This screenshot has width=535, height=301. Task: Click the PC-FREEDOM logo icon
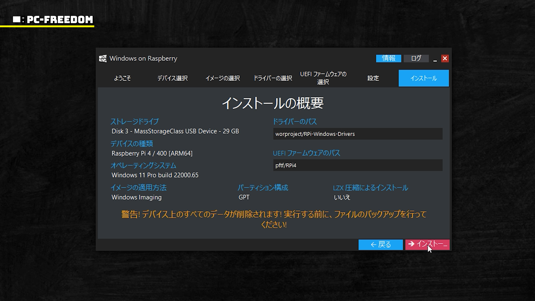(x=18, y=20)
